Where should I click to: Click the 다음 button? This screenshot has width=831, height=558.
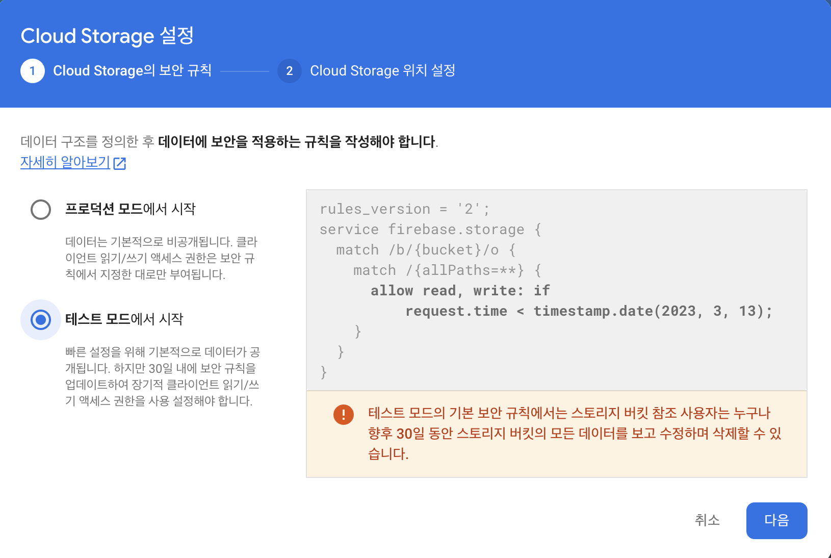[x=776, y=520]
